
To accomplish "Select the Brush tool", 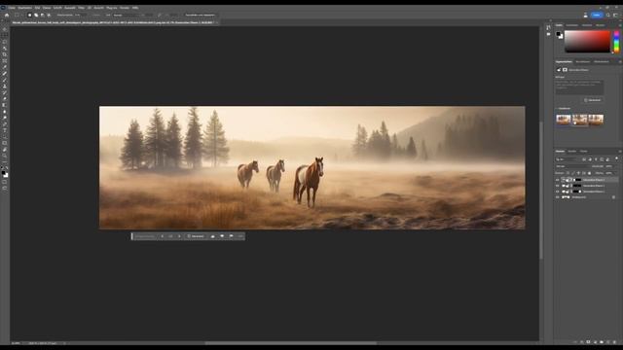I will 5,80.
